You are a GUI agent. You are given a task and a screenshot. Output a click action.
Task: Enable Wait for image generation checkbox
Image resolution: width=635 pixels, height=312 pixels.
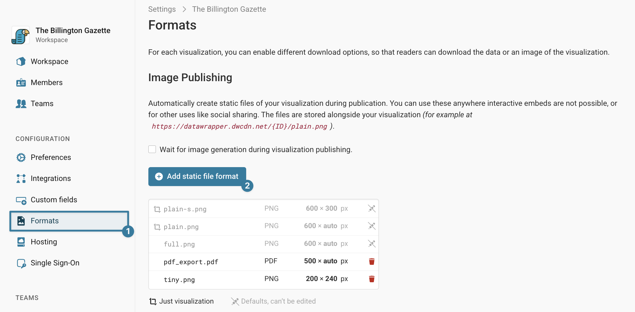(152, 149)
